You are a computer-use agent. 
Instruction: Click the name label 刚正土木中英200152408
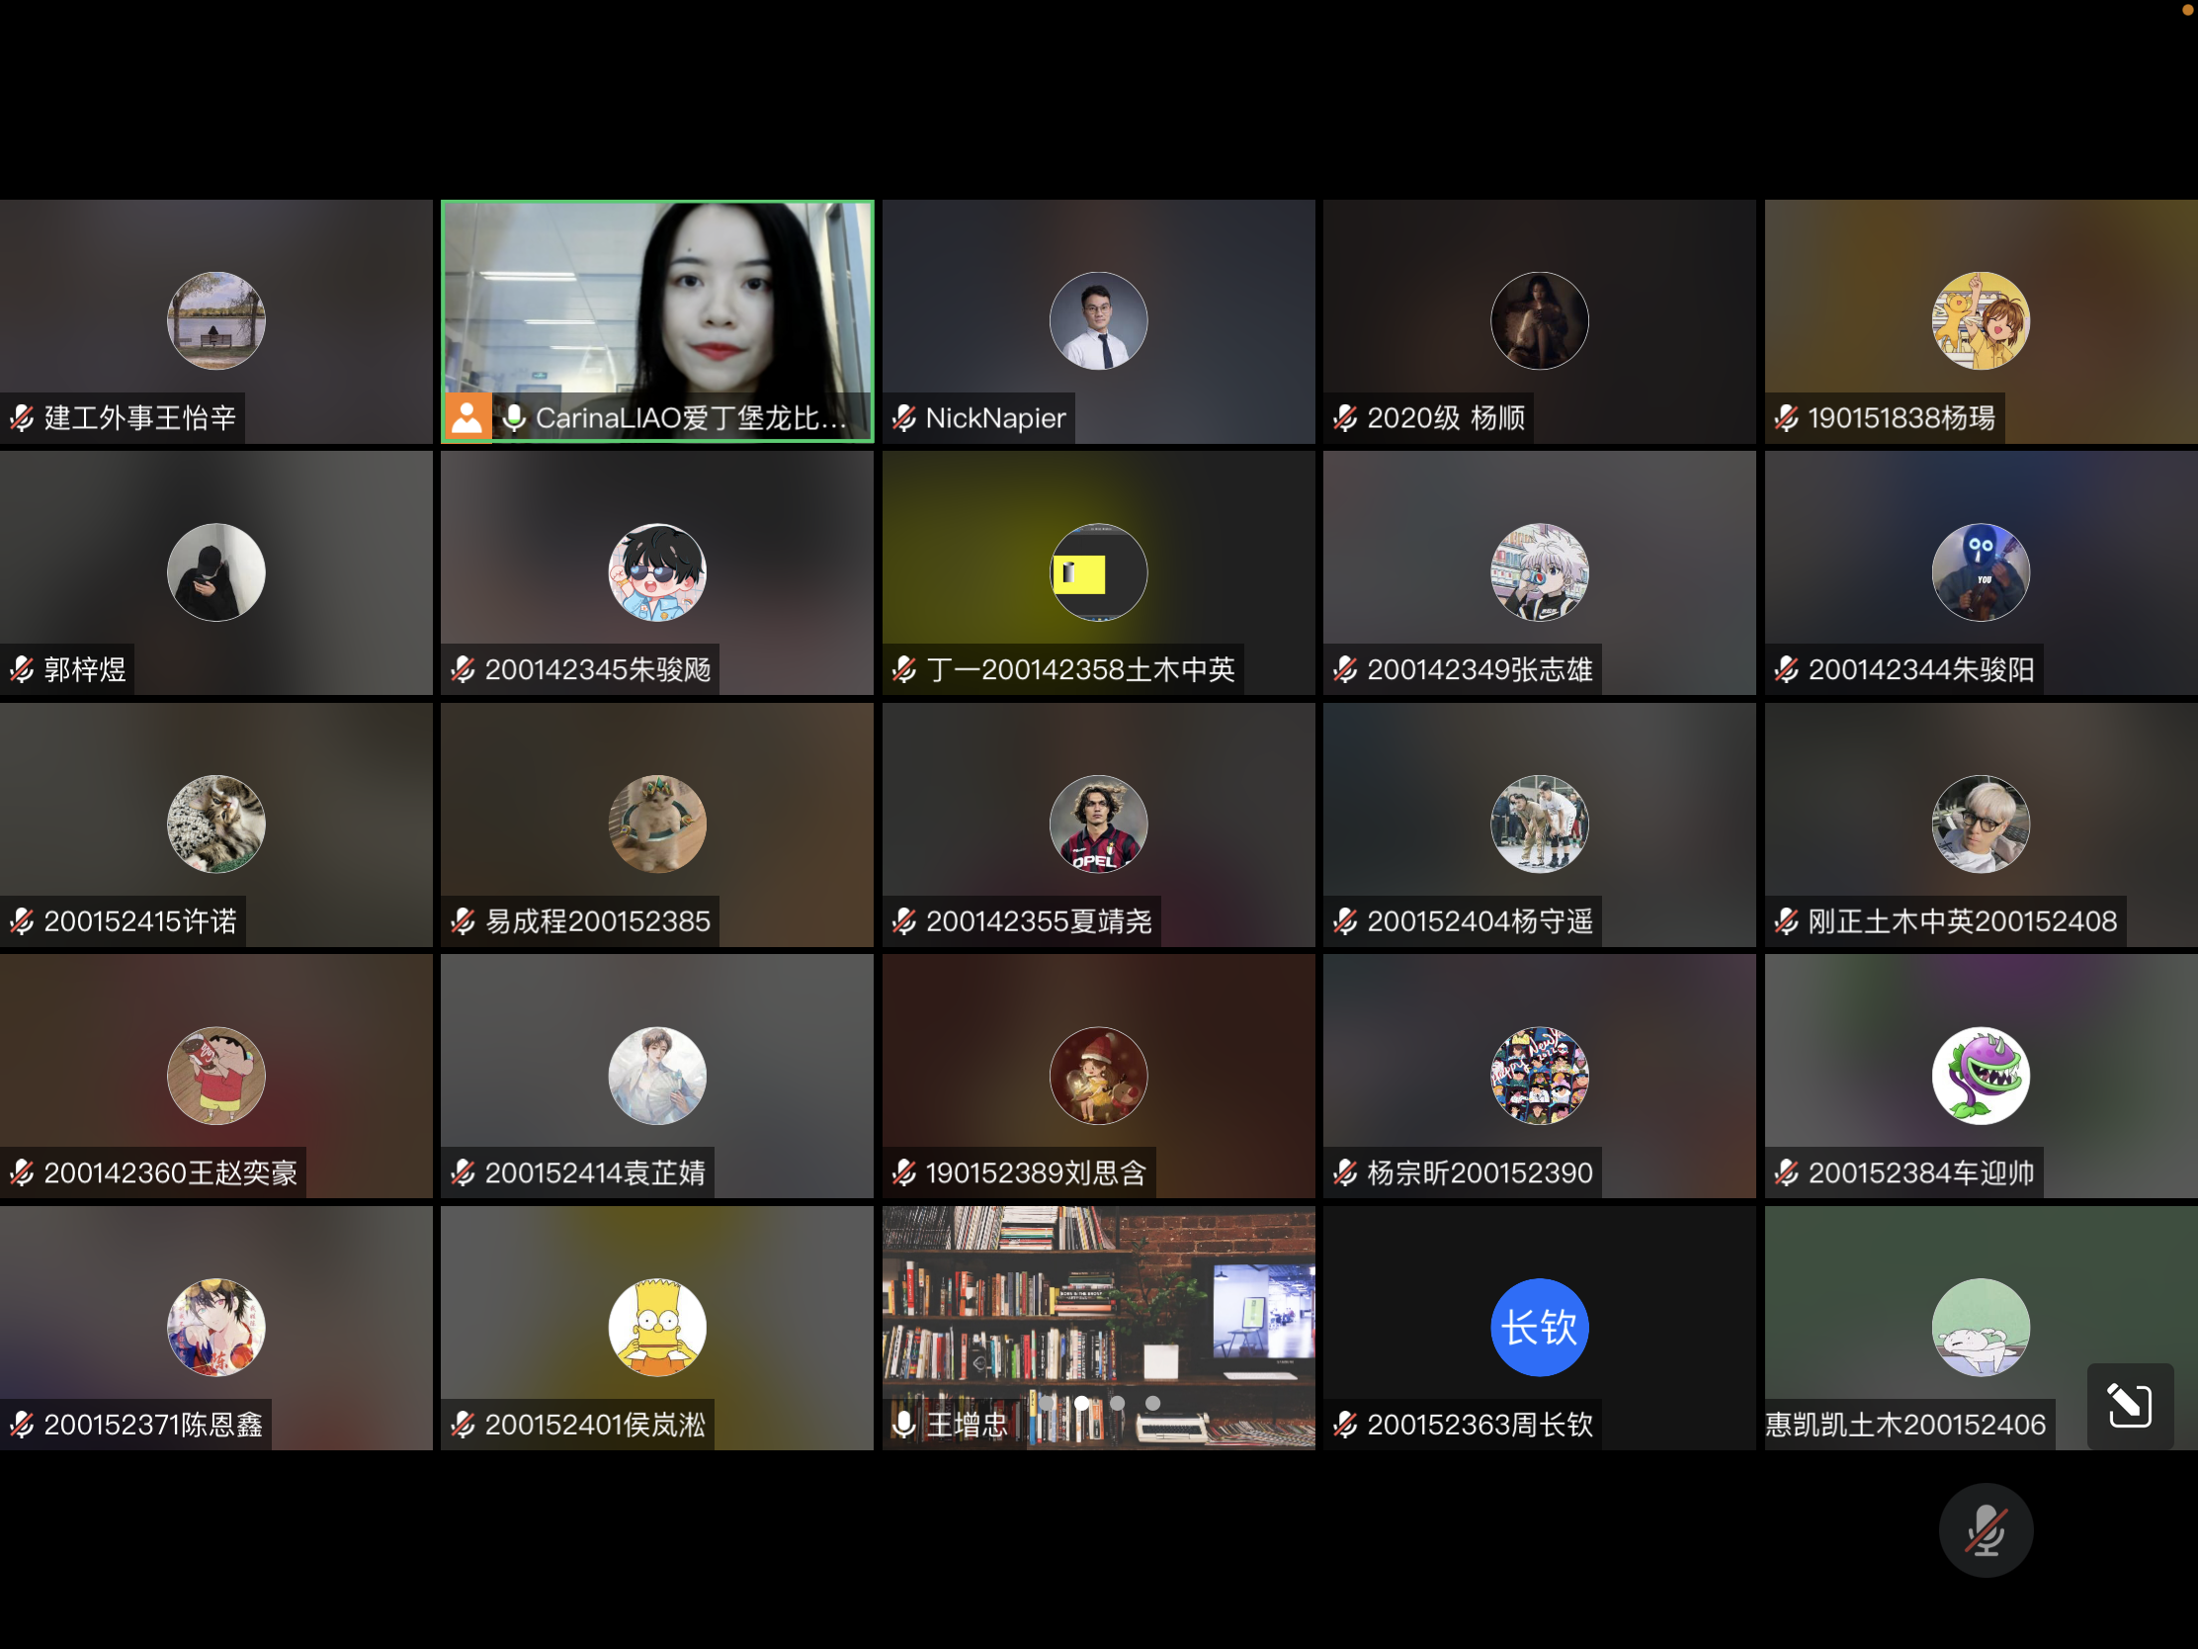tap(1963, 921)
